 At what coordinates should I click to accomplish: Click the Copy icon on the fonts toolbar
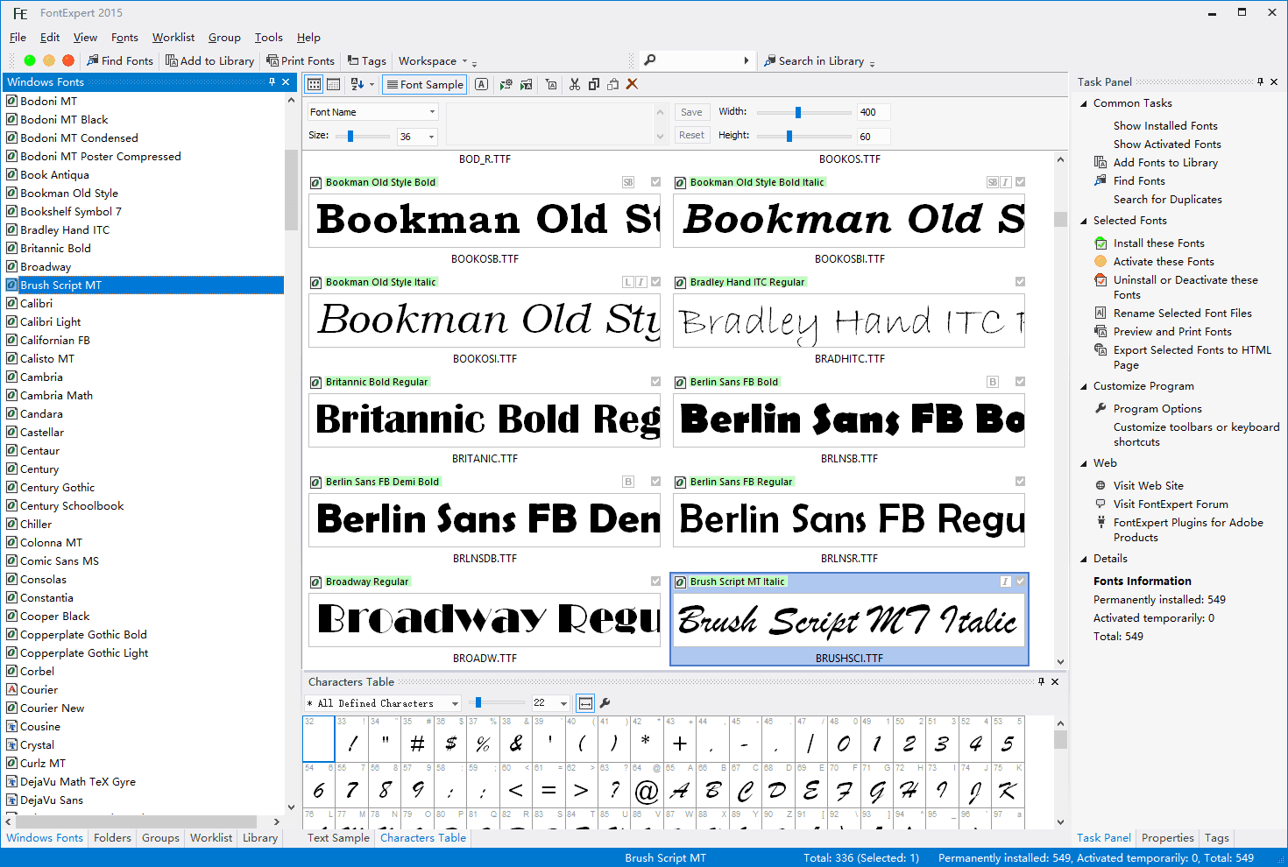(x=594, y=84)
